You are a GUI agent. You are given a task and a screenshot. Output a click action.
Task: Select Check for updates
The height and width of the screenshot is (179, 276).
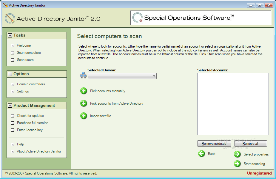[30, 116]
